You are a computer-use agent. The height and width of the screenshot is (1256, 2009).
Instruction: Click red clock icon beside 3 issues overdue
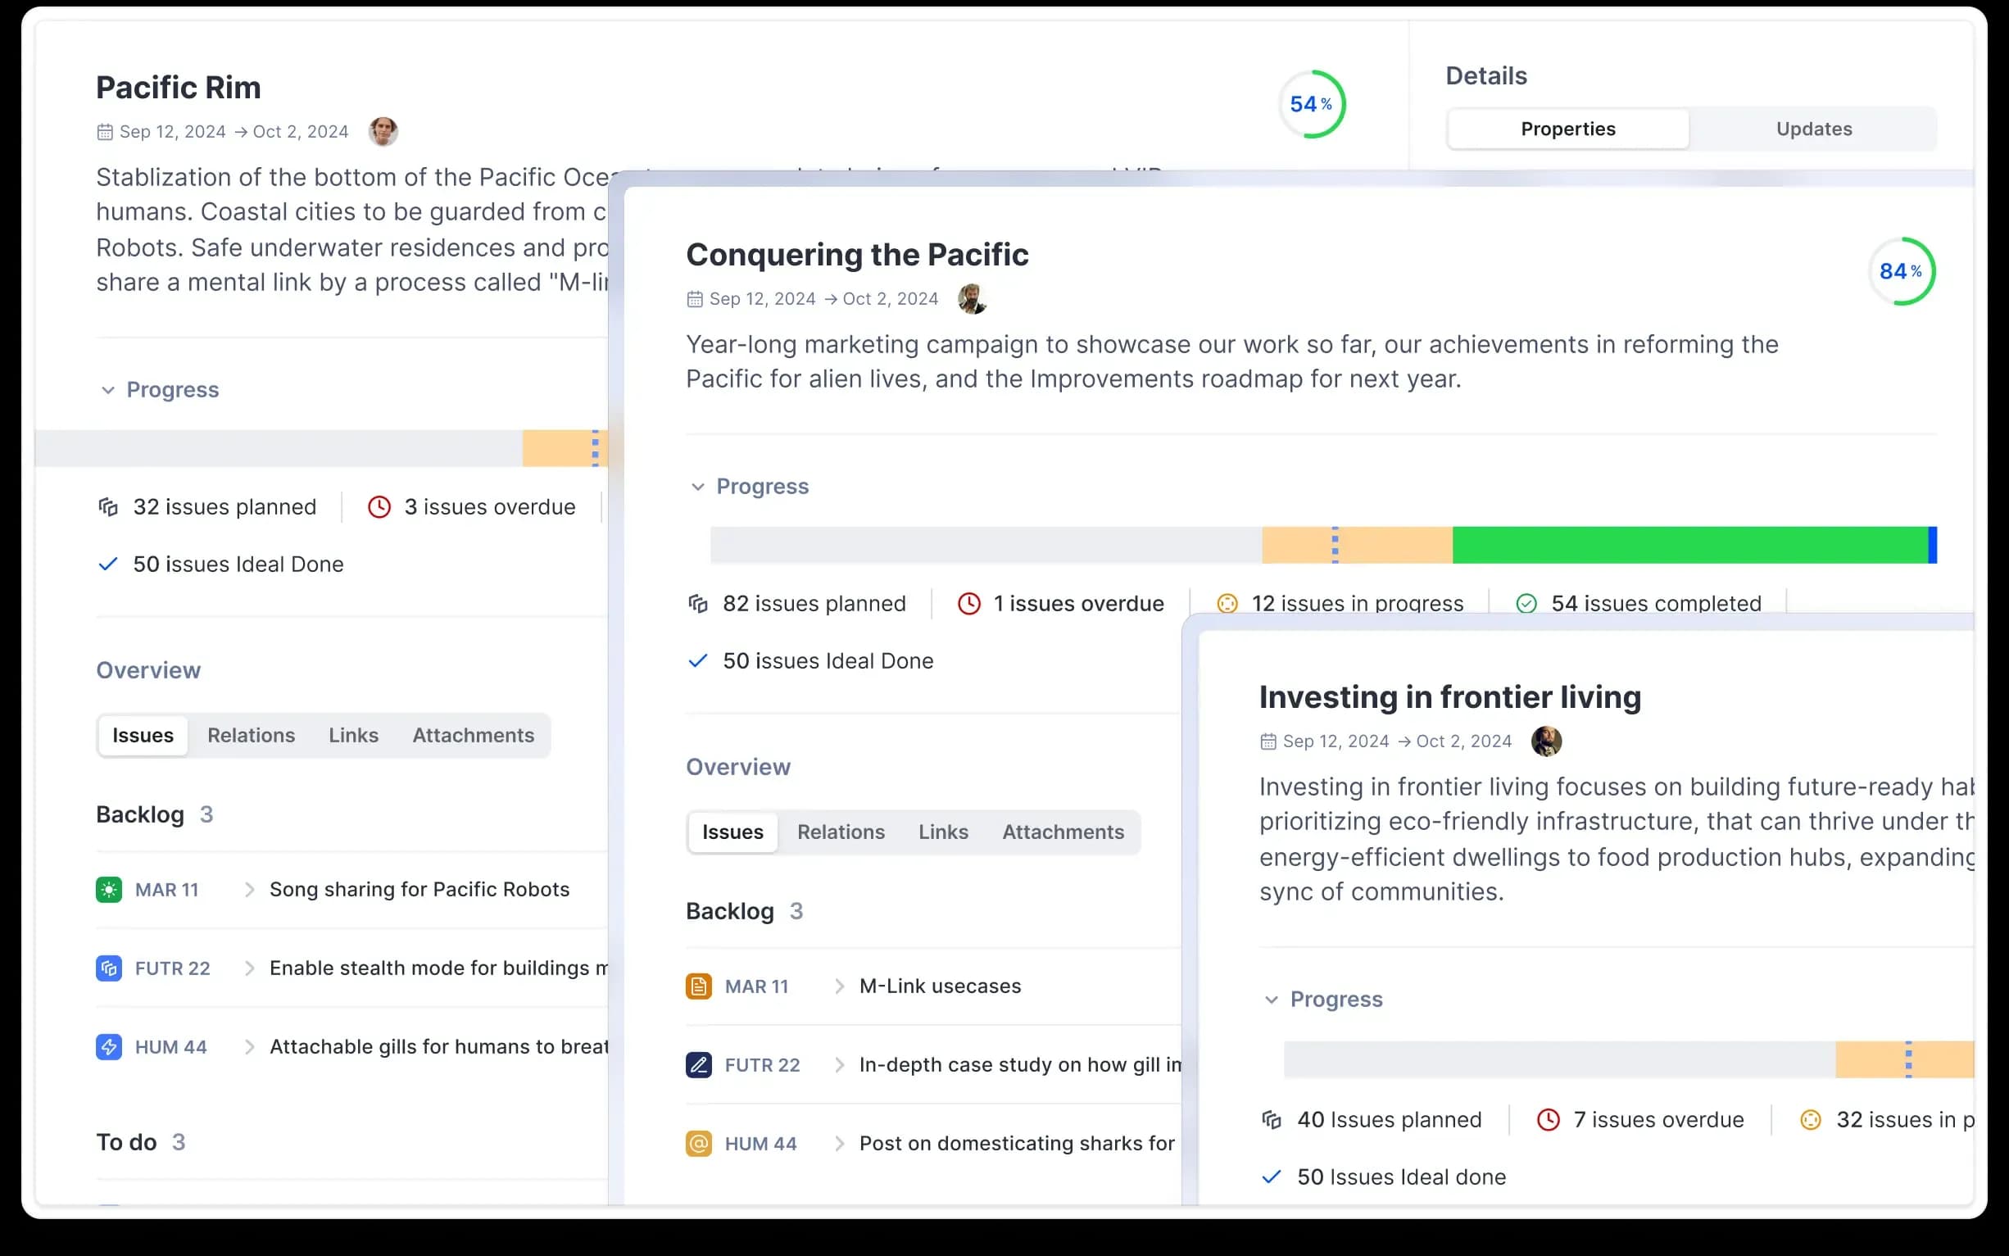[379, 506]
